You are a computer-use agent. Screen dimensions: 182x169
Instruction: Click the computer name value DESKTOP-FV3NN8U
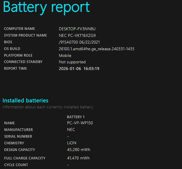point(77,29)
